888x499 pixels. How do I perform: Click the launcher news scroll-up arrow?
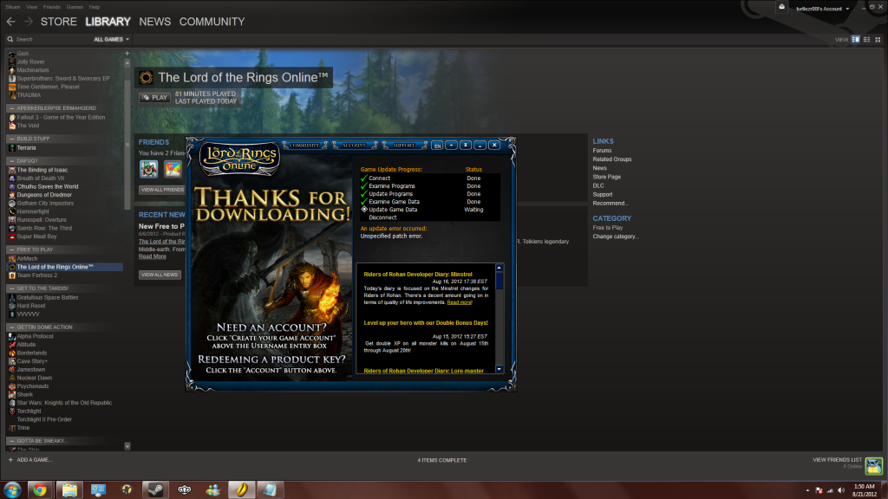point(499,268)
